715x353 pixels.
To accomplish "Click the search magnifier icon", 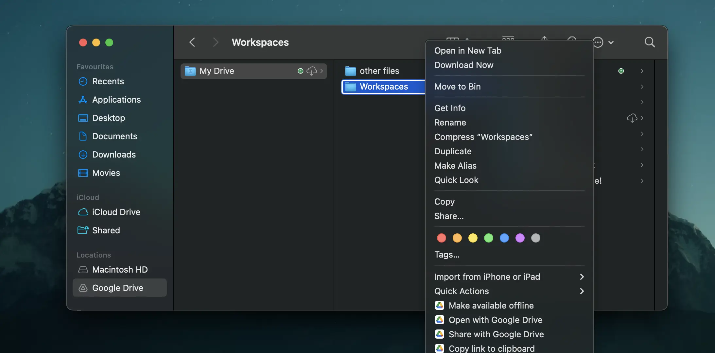I will coord(650,42).
